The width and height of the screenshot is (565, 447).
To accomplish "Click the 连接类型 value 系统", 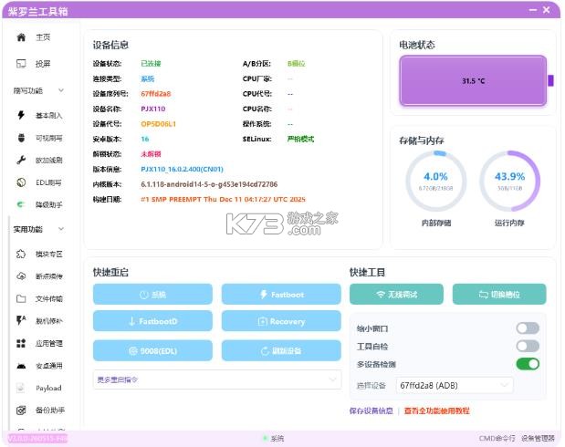I will tap(147, 78).
